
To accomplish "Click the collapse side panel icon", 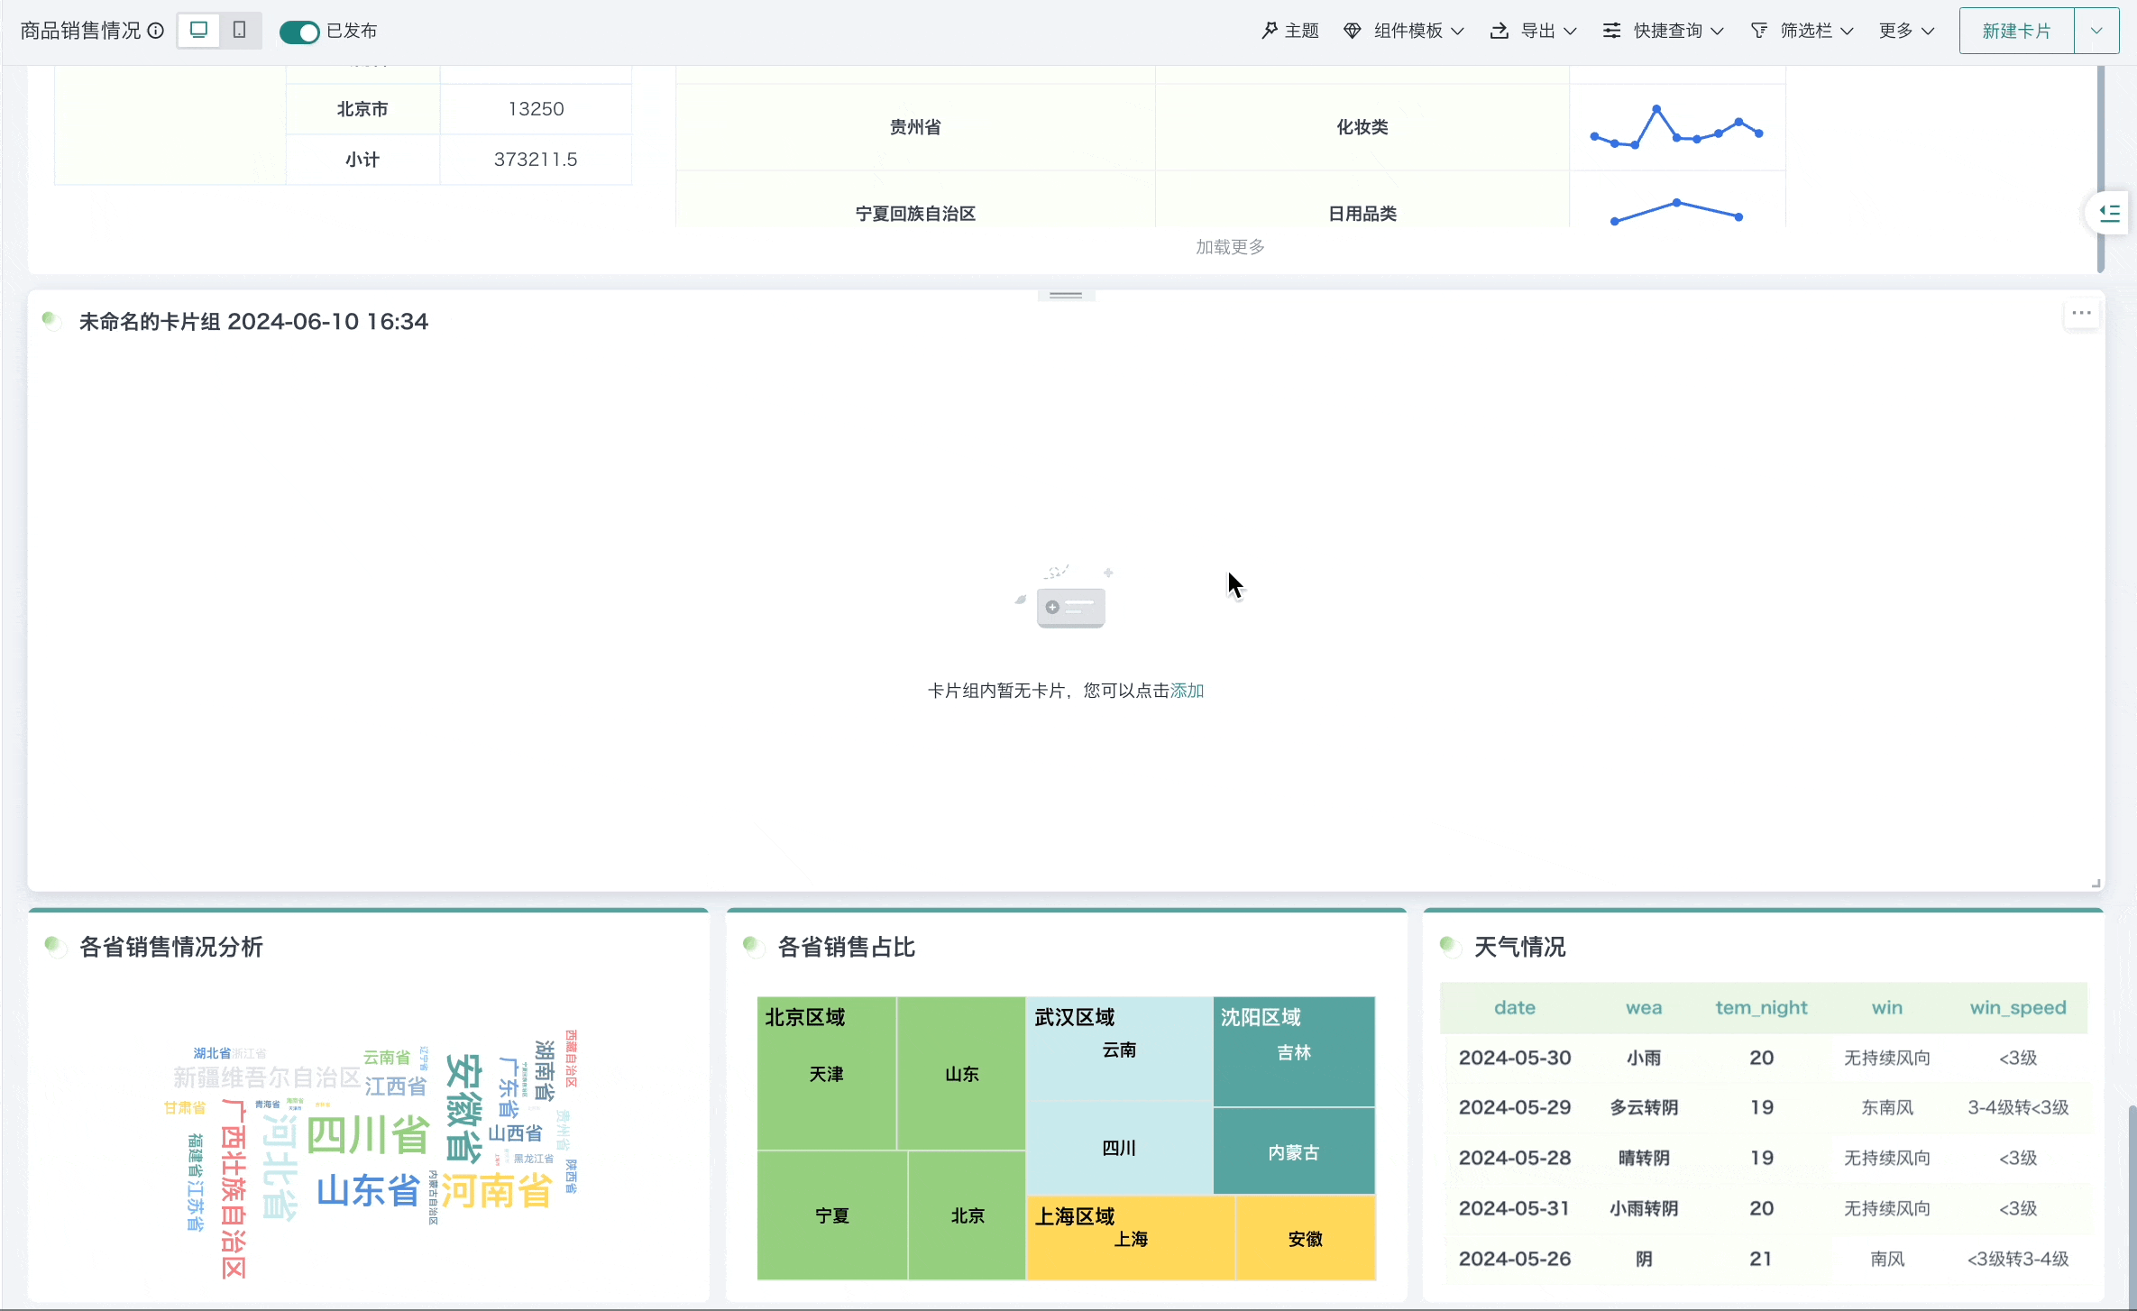I will pos(2110,214).
